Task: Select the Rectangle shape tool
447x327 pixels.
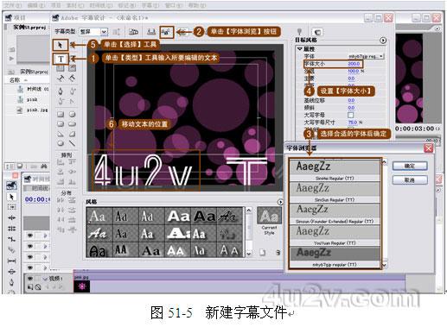Action: coord(61,114)
